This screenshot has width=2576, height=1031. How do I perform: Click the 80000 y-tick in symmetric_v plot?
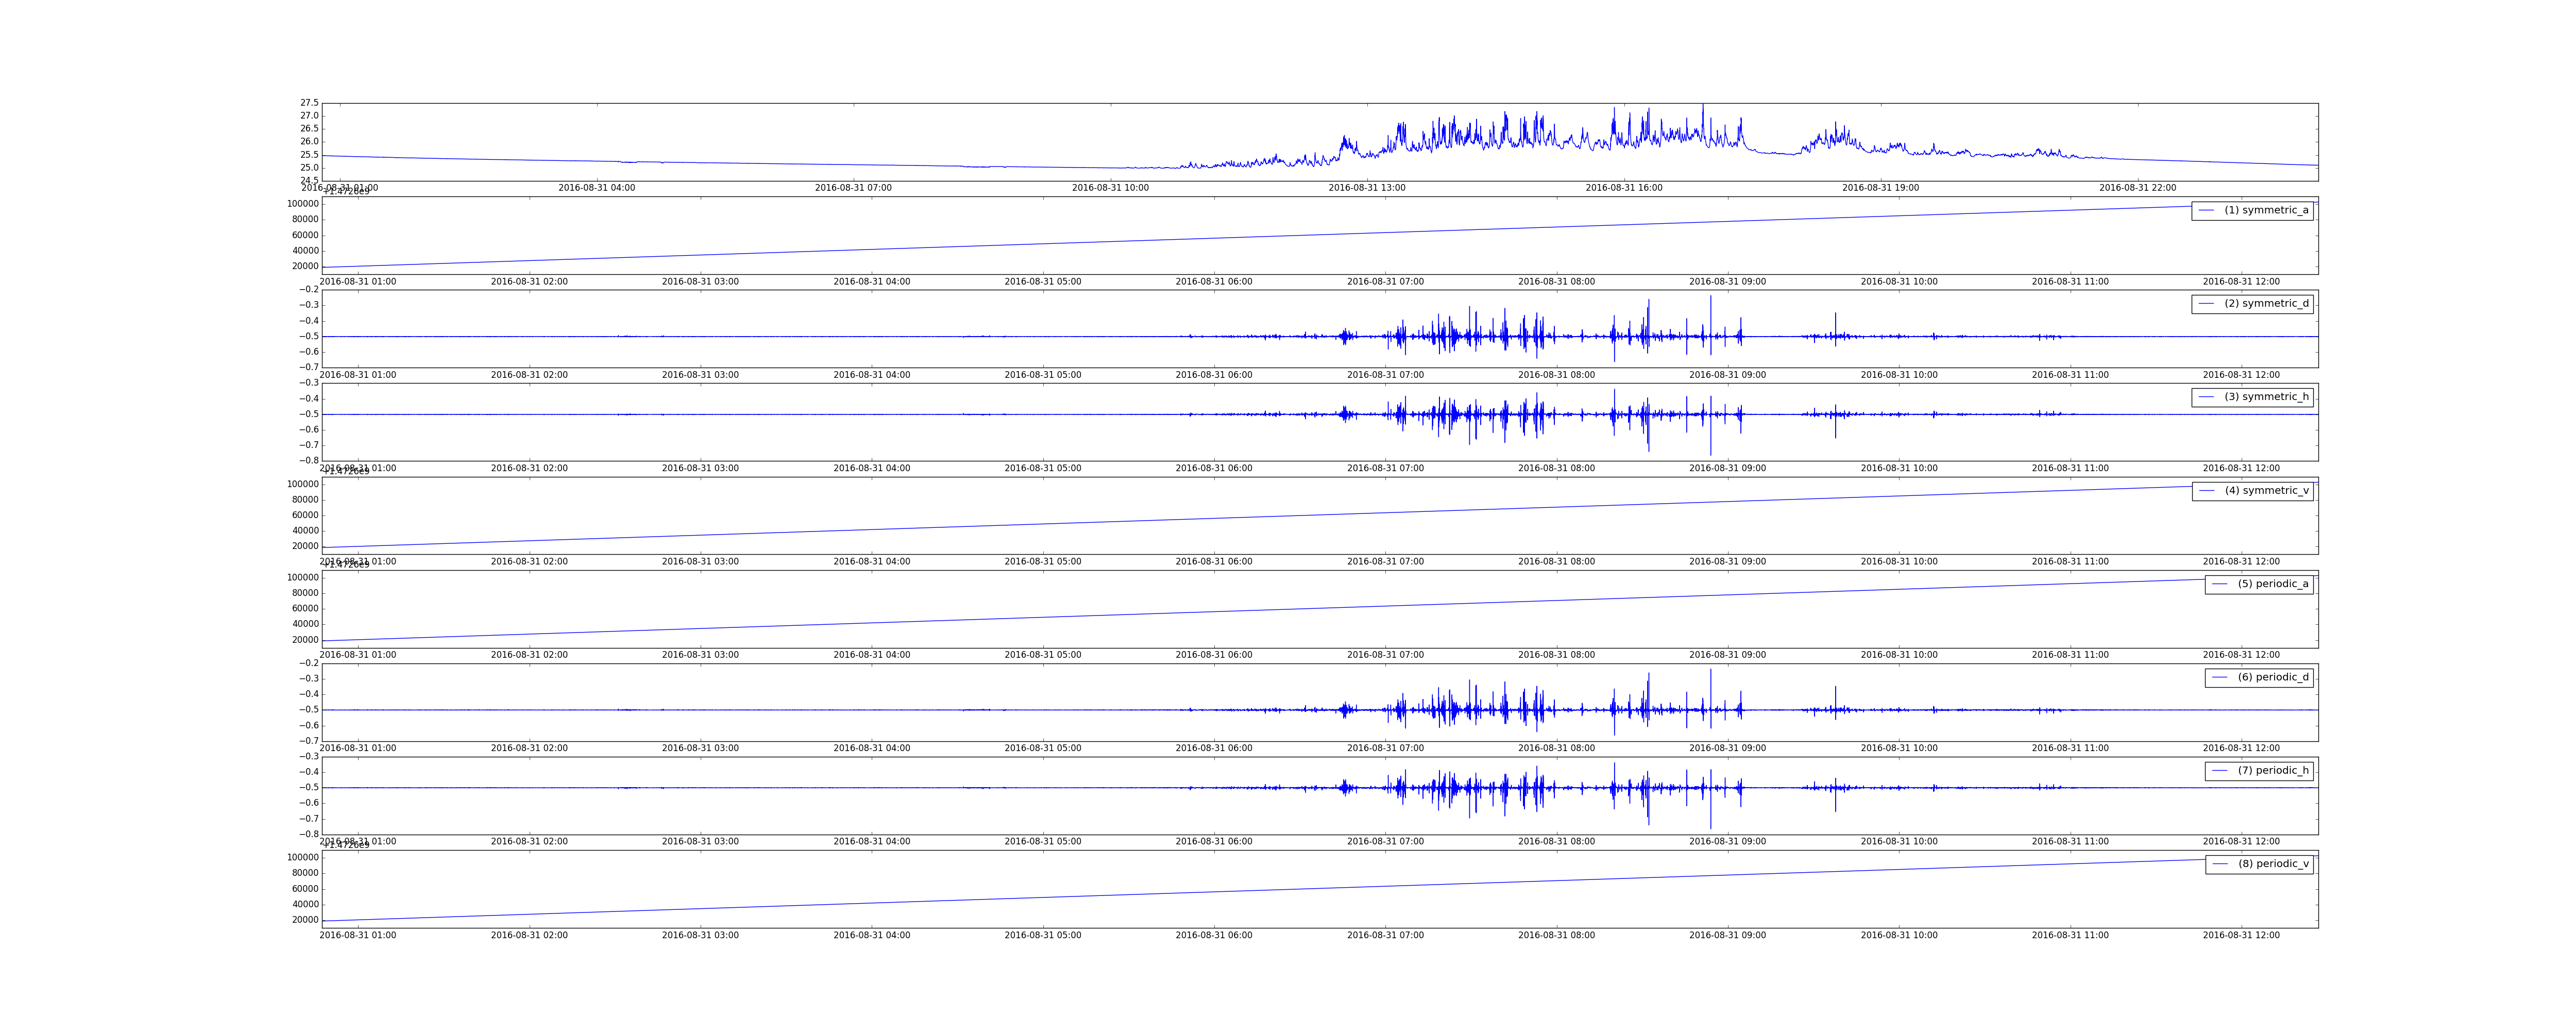[x=305, y=500]
